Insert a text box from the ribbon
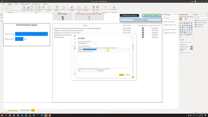Image resolution: width=208 pixels, height=117 pixels. pyautogui.click(x=79, y=8)
